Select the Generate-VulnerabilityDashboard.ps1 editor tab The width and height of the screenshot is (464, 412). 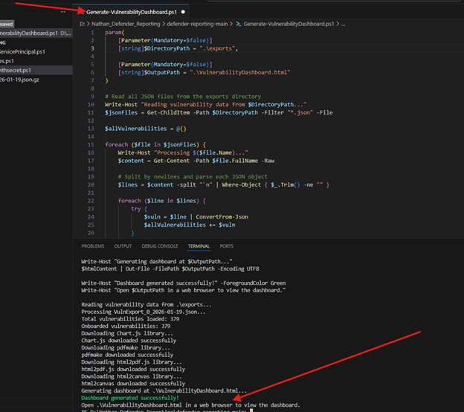click(130, 12)
